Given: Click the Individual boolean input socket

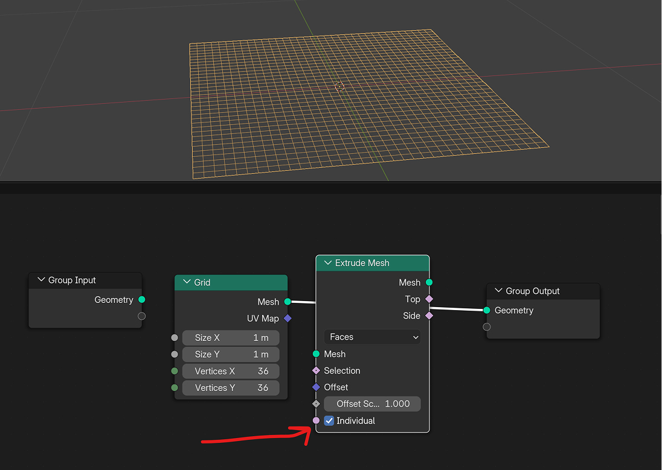Looking at the screenshot, I should tap(316, 420).
